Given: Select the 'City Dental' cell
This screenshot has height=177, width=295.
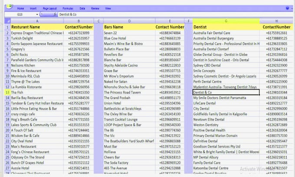Looking at the screenshot, I should click(226, 109).
